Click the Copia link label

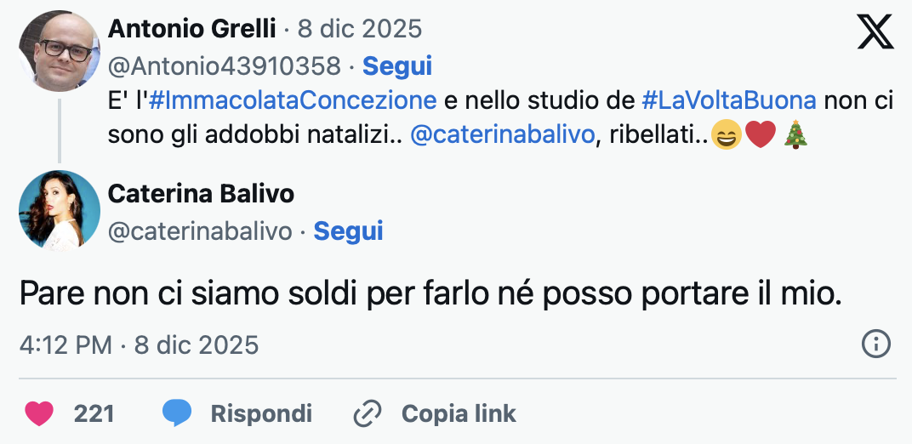pos(459,414)
